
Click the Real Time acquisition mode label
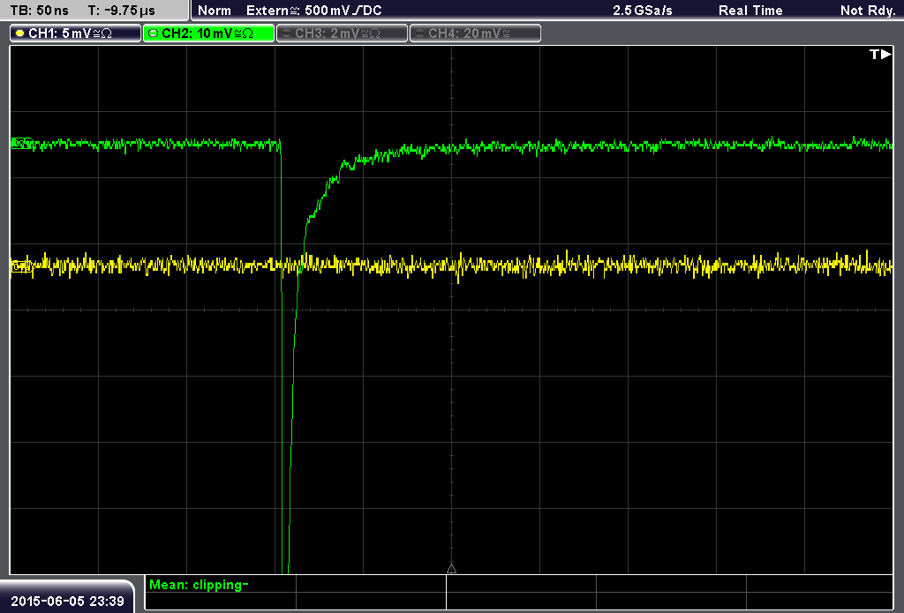coord(750,11)
